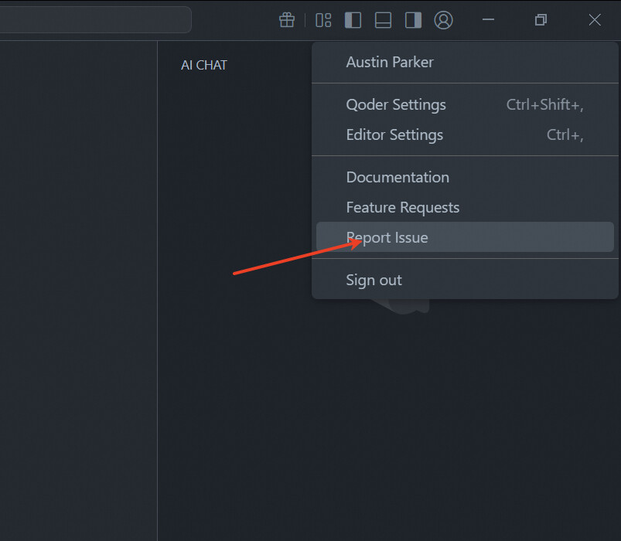Restore down the Qoder window
This screenshot has width=621, height=541.
[541, 20]
